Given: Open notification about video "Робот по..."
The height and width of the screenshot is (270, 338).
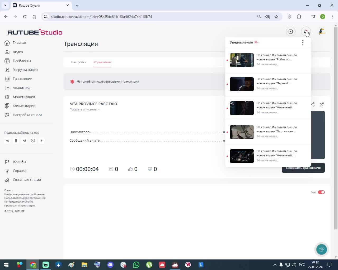Looking at the screenshot, I should point(268,60).
